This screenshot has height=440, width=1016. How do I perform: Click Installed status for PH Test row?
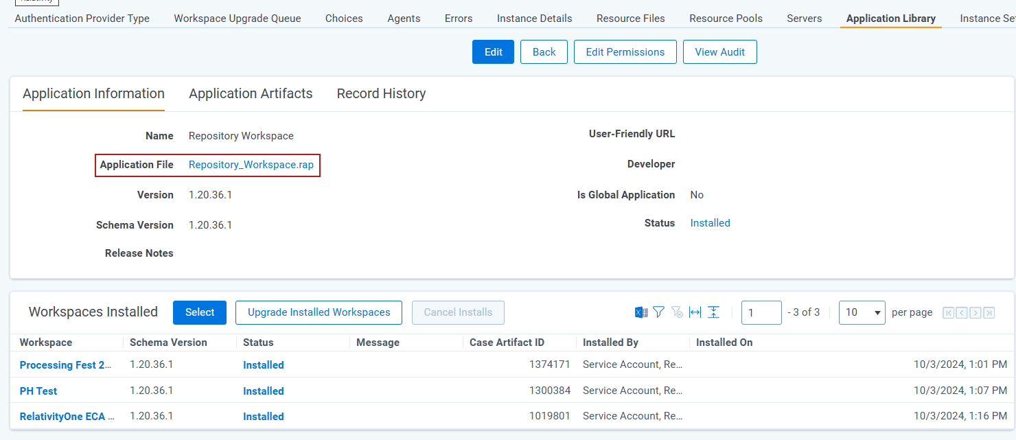264,391
